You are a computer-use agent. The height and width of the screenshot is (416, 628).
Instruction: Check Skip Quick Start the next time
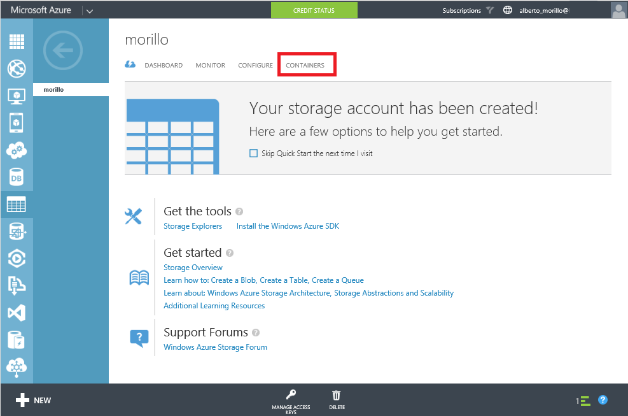click(x=253, y=154)
